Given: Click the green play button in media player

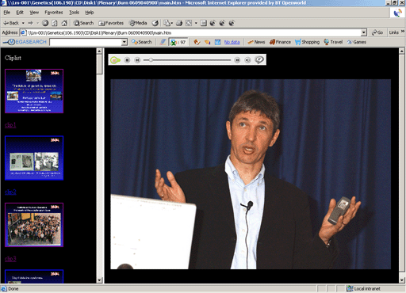Looking at the screenshot, I should click(115, 60).
